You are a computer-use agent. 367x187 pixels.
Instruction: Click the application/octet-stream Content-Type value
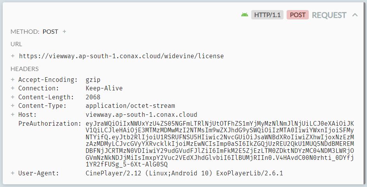pyautogui.click(x=130, y=106)
